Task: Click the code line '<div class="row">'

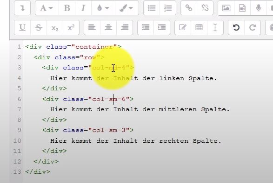Action: click(69, 57)
